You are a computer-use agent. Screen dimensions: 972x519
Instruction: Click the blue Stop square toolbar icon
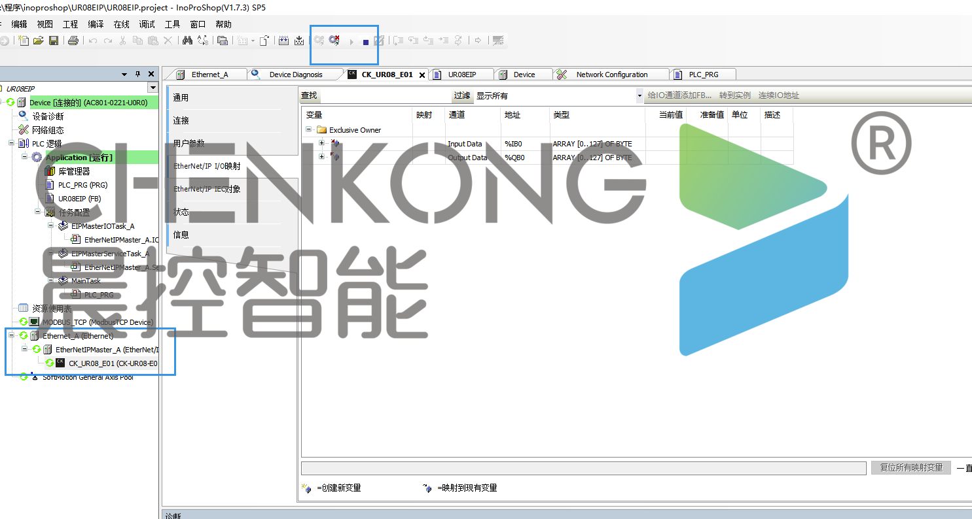click(366, 42)
